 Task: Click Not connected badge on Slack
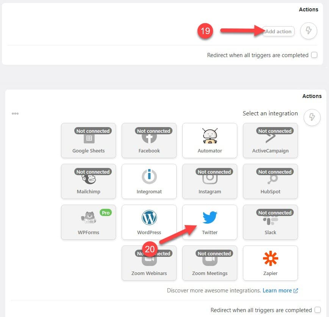pos(275,213)
